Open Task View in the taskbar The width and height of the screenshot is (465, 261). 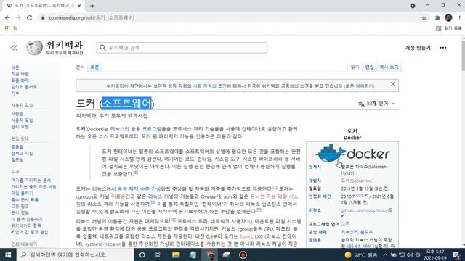[158, 254]
